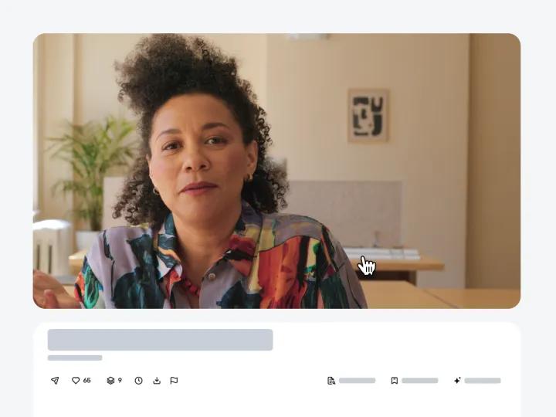The width and height of the screenshot is (556, 417).
Task: Report the video with the flag icon
Action: click(x=174, y=381)
